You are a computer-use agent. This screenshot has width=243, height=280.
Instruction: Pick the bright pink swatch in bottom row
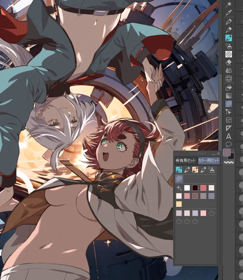click(203, 213)
